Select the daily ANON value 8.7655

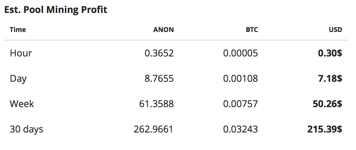tap(159, 79)
